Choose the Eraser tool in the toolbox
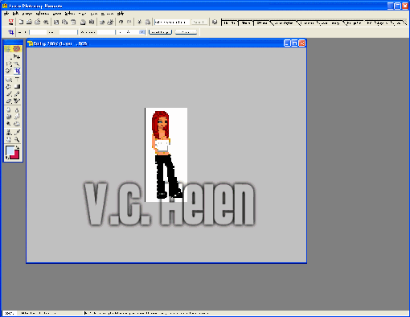 click(9, 101)
